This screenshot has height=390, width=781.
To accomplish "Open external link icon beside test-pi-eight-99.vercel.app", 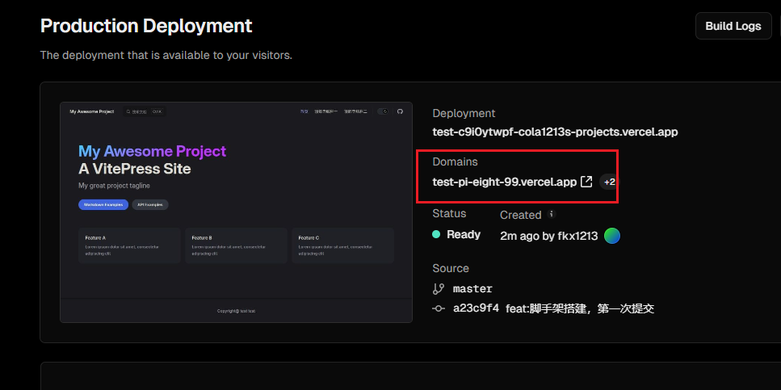I will [586, 182].
